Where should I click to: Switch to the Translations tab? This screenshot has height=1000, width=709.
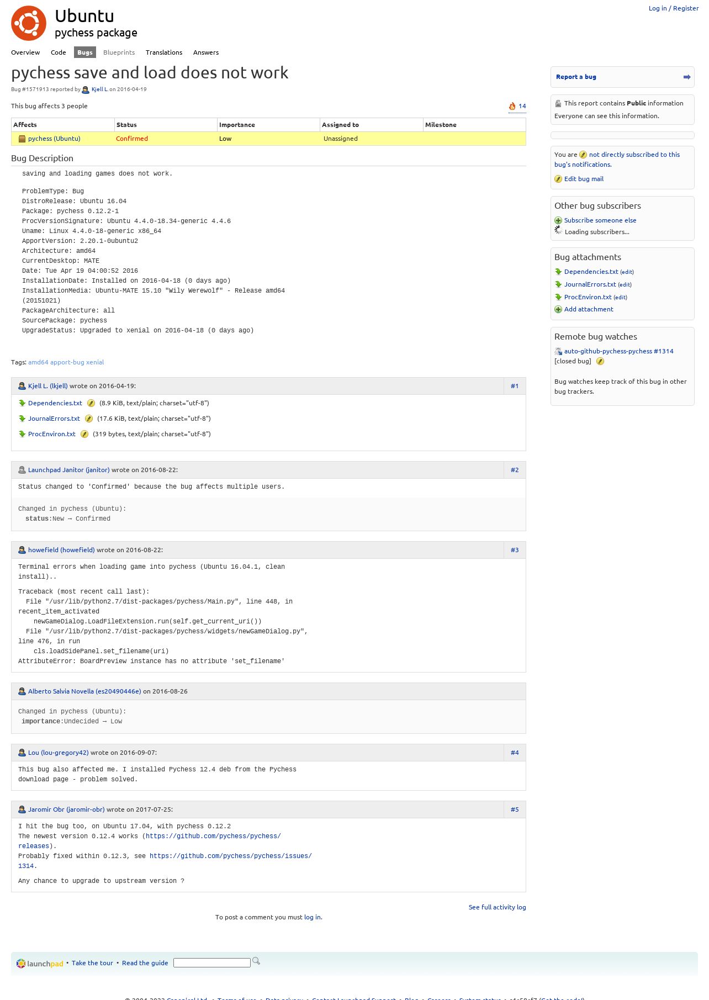click(164, 52)
